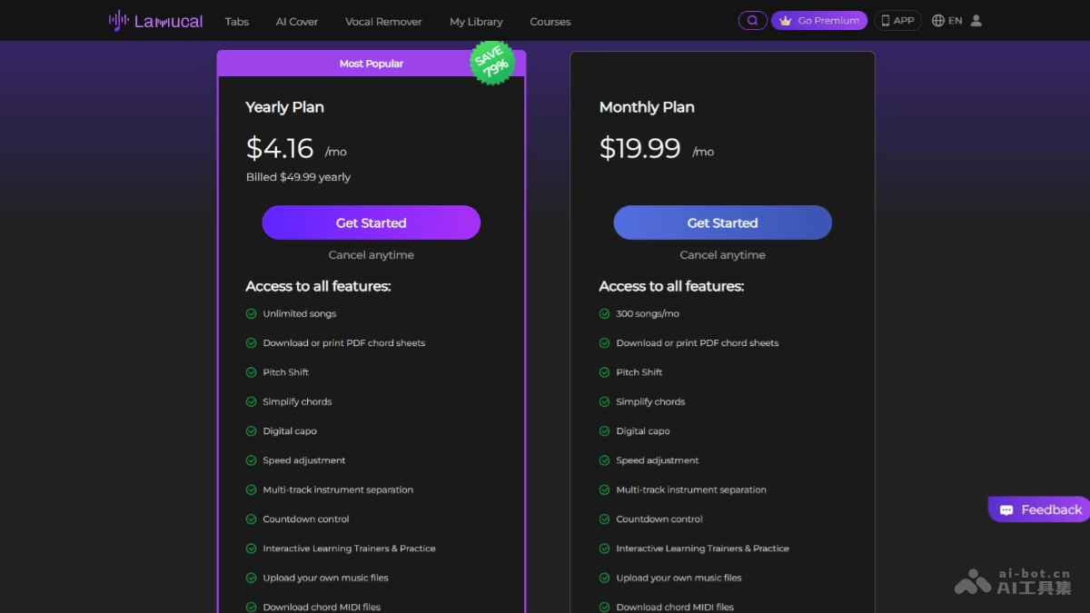
Task: Open the AI Cover menu item
Action: point(297,22)
